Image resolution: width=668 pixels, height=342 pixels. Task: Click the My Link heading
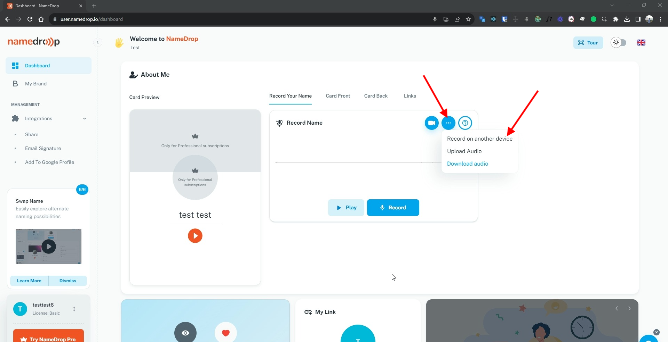click(325, 312)
